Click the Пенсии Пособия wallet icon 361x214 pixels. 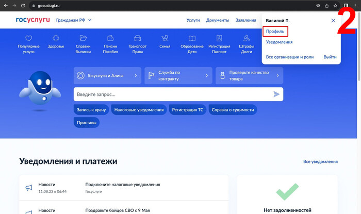110,38
